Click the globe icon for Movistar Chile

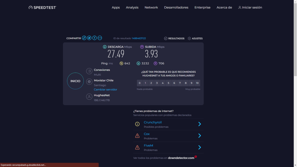point(89,82)
